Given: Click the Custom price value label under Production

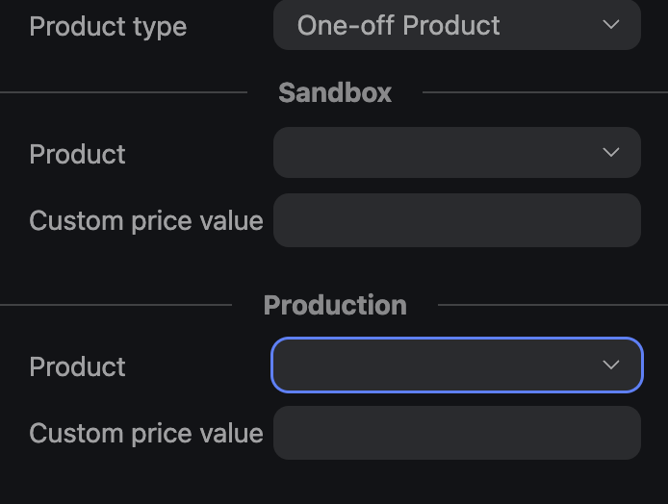Looking at the screenshot, I should click(x=146, y=433).
